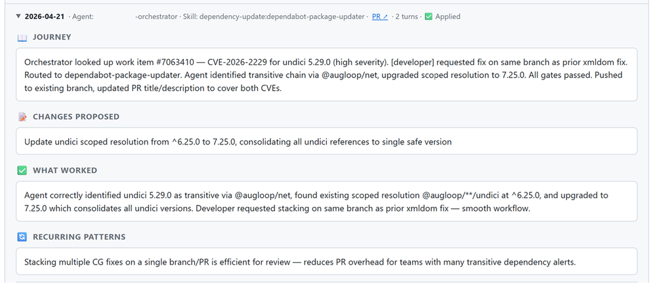
Task: Click the 'Applied' status label
Action: (x=448, y=16)
